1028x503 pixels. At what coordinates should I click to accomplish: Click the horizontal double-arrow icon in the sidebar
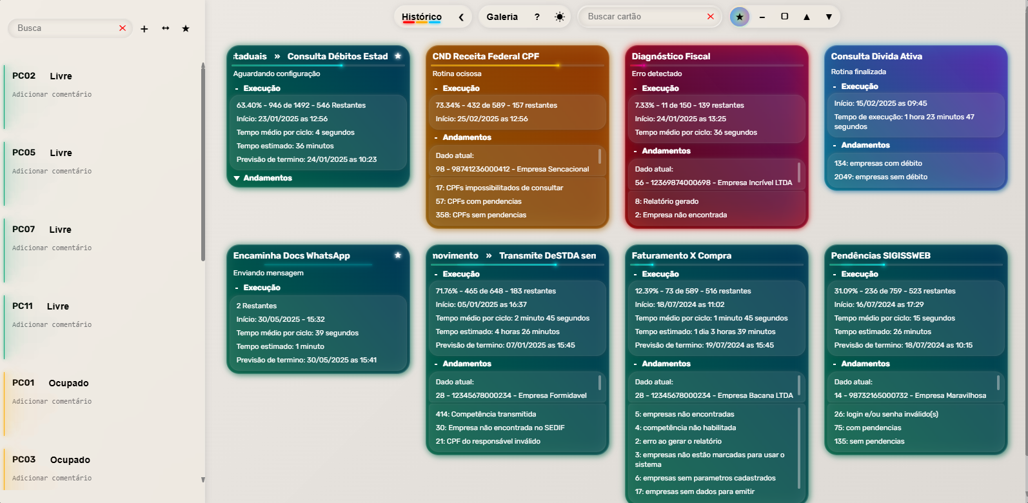tap(166, 28)
